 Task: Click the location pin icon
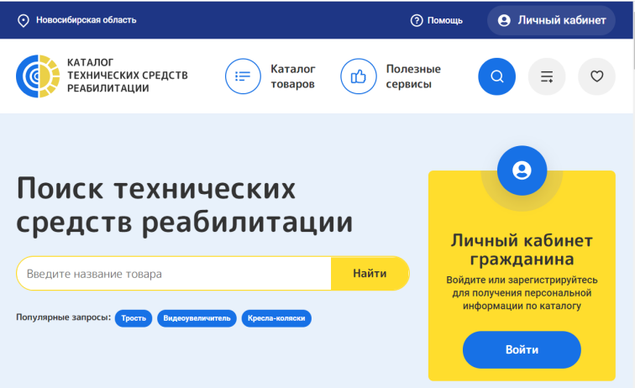tap(24, 20)
